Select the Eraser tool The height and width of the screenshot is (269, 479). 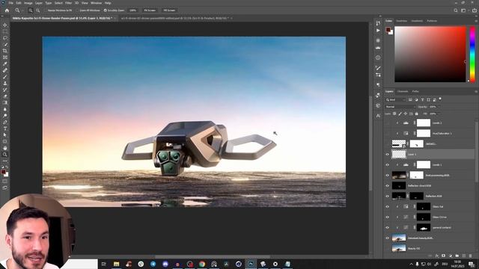5,96
